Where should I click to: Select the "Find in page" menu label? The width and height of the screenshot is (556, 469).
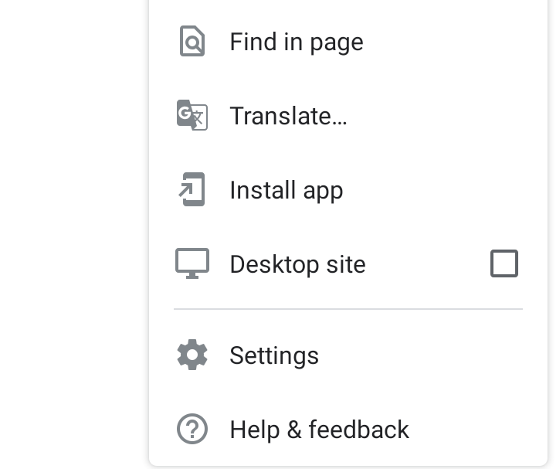click(x=297, y=42)
